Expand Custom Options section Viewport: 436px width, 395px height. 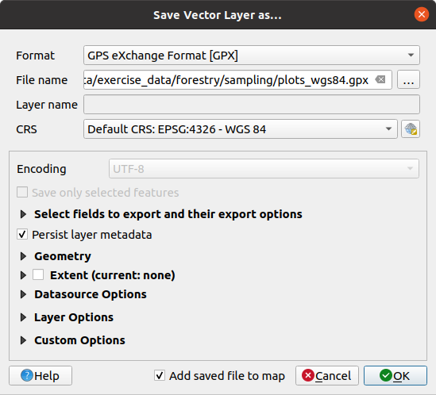pos(23,340)
